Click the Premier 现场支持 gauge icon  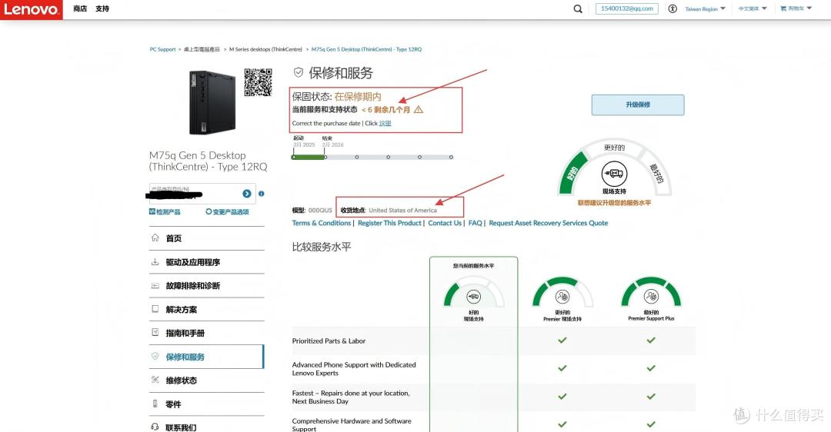coord(562,297)
